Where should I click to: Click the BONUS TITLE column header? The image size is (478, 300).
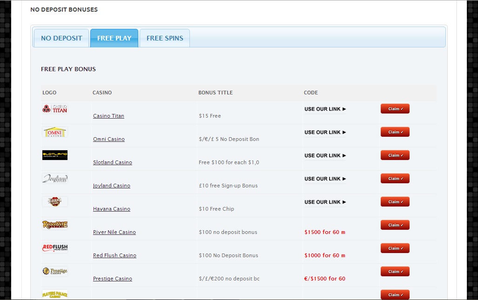[215, 93]
